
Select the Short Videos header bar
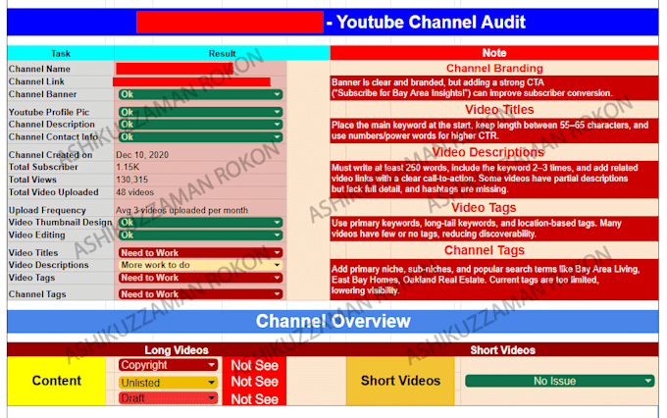[x=502, y=350]
